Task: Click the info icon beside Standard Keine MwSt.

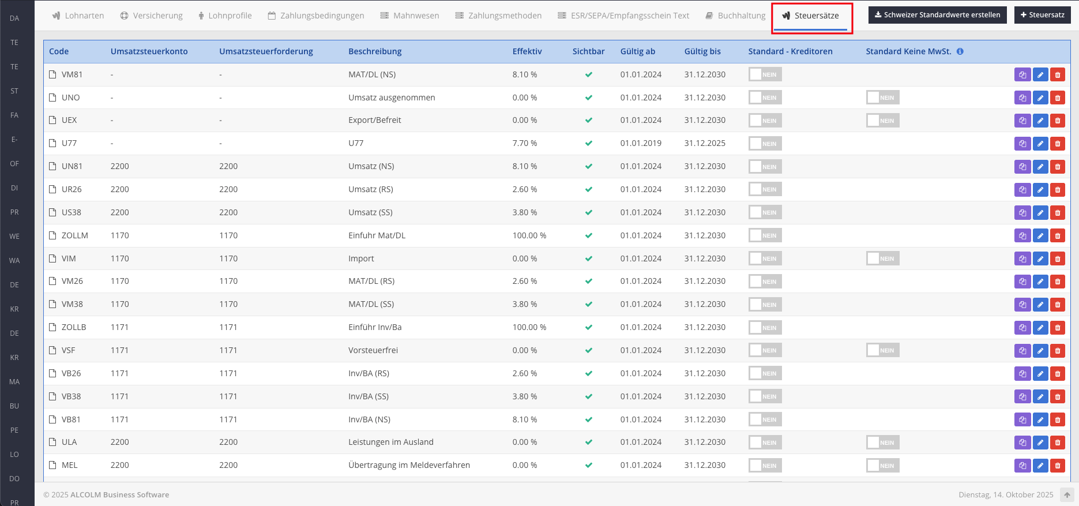Action: [960, 51]
